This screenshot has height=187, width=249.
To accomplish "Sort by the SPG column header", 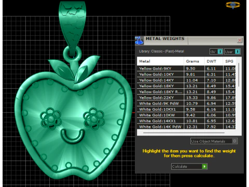I will pyautogui.click(x=229, y=61).
